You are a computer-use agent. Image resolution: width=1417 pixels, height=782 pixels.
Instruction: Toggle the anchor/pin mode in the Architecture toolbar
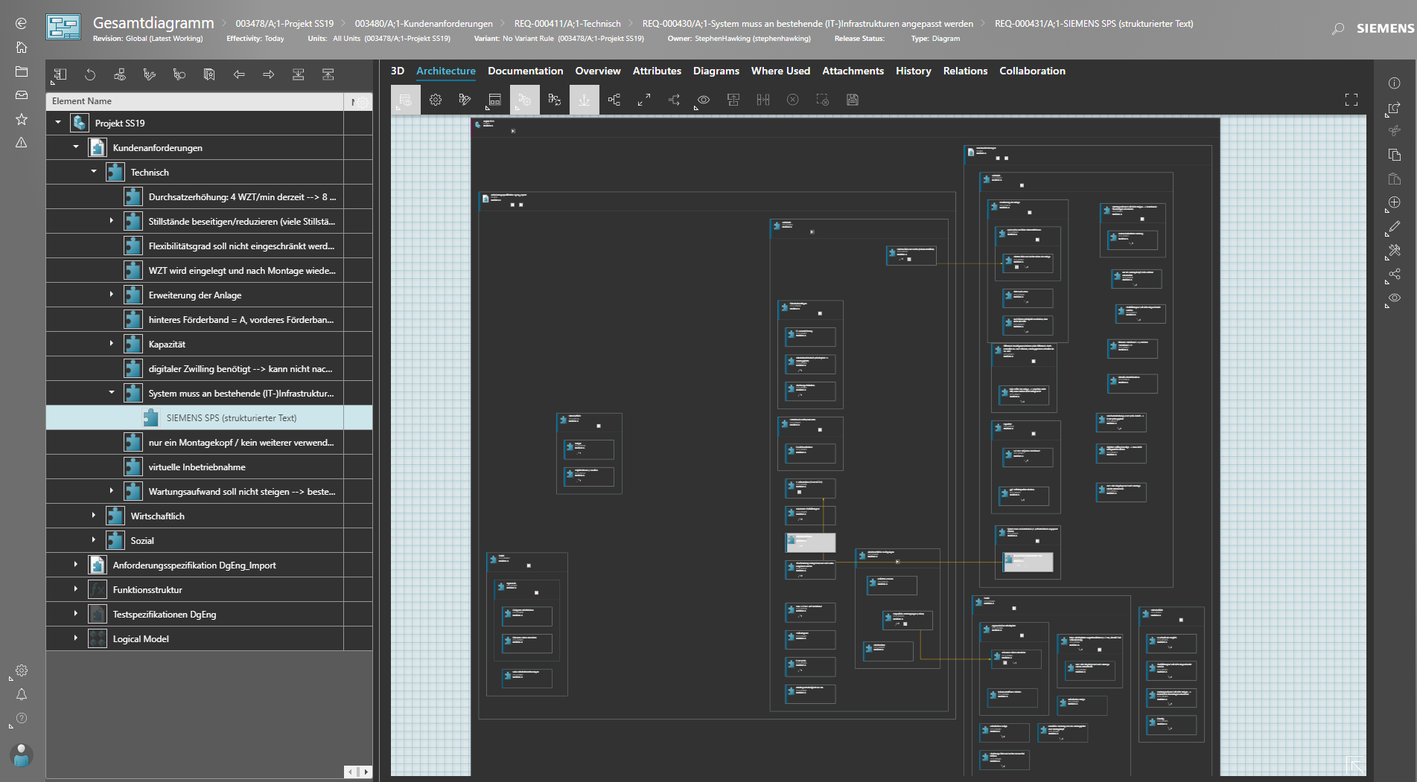click(585, 100)
